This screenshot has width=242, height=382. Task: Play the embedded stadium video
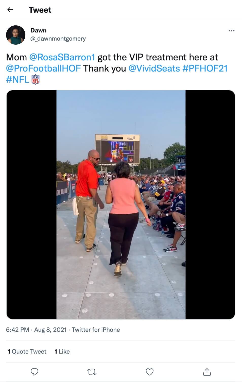pos(121,204)
